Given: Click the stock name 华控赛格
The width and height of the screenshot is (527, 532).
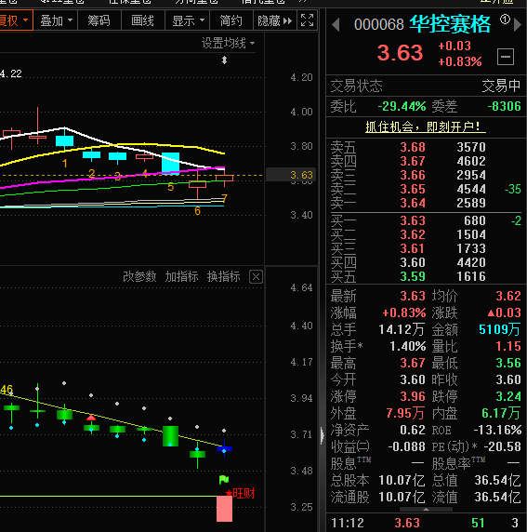Looking at the screenshot, I should point(450,24).
